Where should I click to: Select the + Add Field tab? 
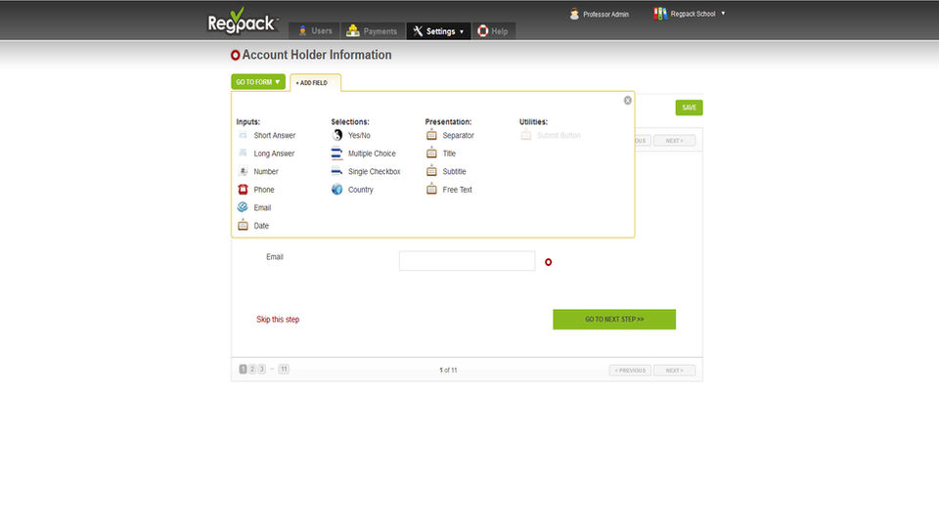tap(315, 83)
